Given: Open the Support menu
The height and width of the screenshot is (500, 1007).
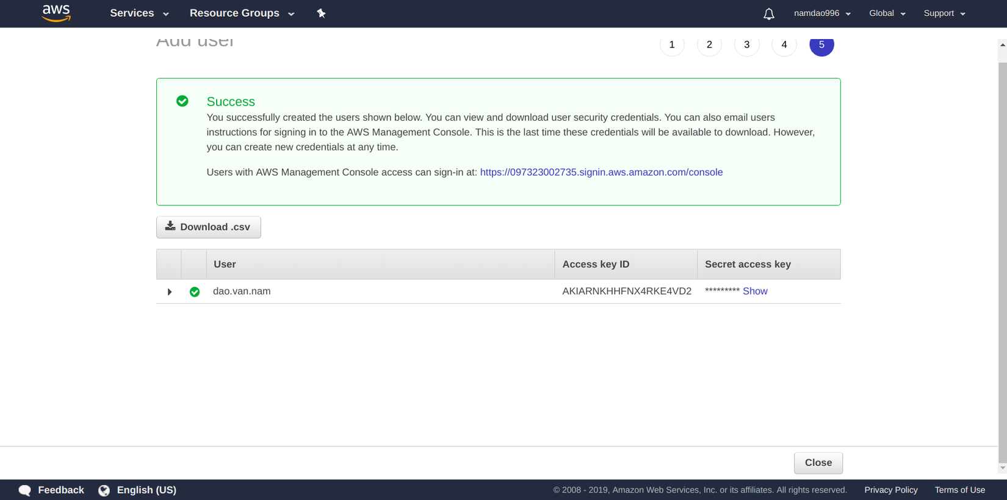Looking at the screenshot, I should [944, 13].
